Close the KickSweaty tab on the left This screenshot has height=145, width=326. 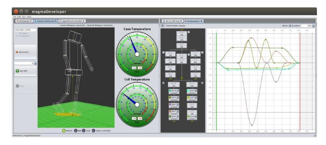point(31,21)
